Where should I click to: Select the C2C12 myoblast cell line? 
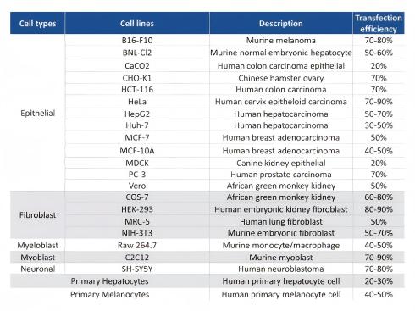pyautogui.click(x=137, y=258)
